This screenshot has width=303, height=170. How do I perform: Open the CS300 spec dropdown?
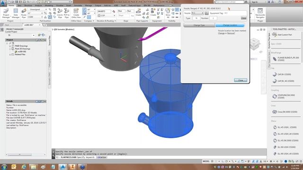35,17
